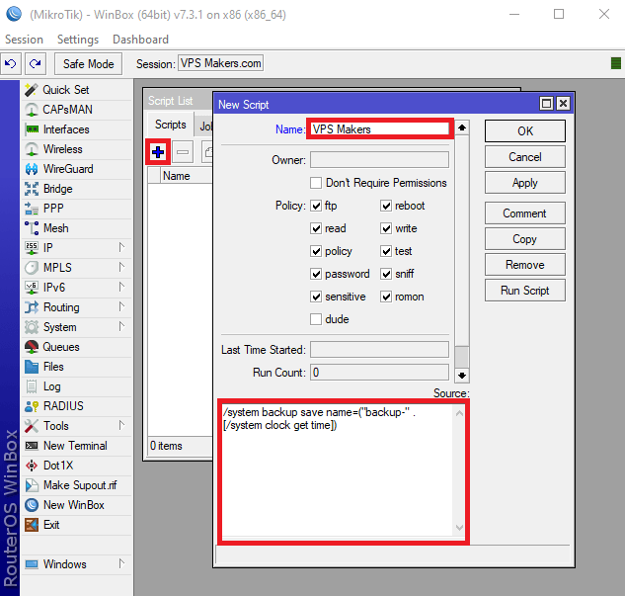The height and width of the screenshot is (596, 625).
Task: Uncheck the sniff policy
Action: 386,274
